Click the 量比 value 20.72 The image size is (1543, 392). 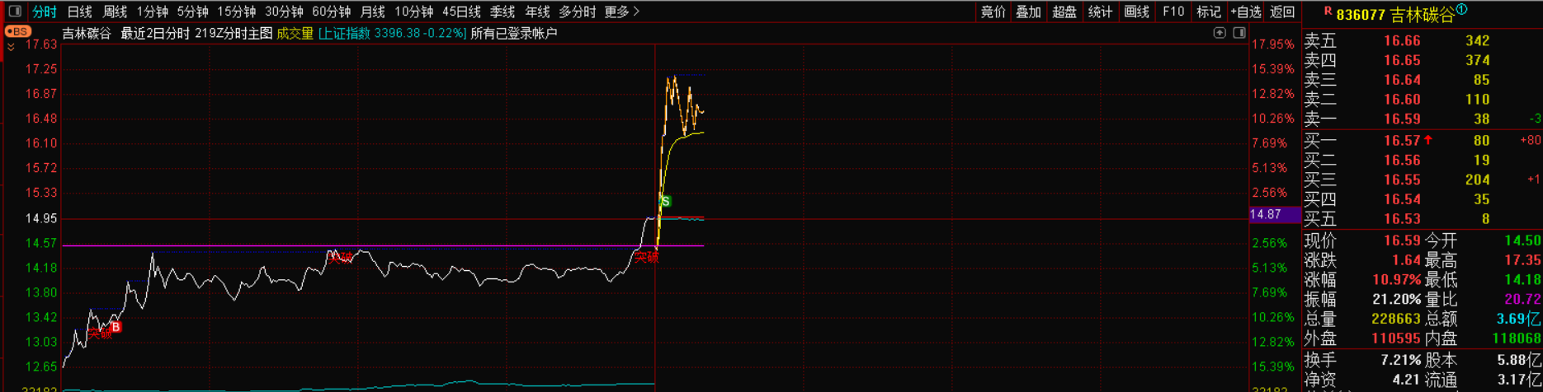click(1522, 300)
